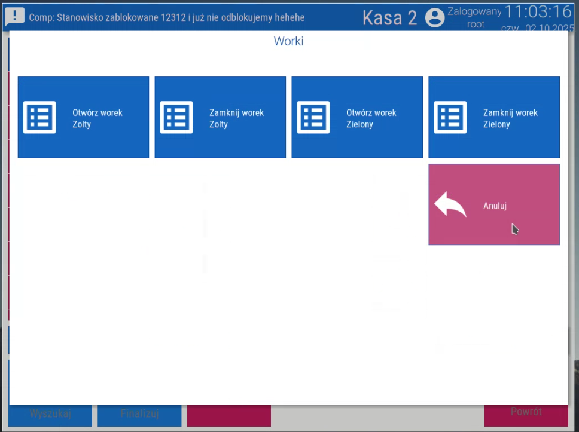
Task: Hit the Powrót button at bottom right
Action: pos(526,412)
